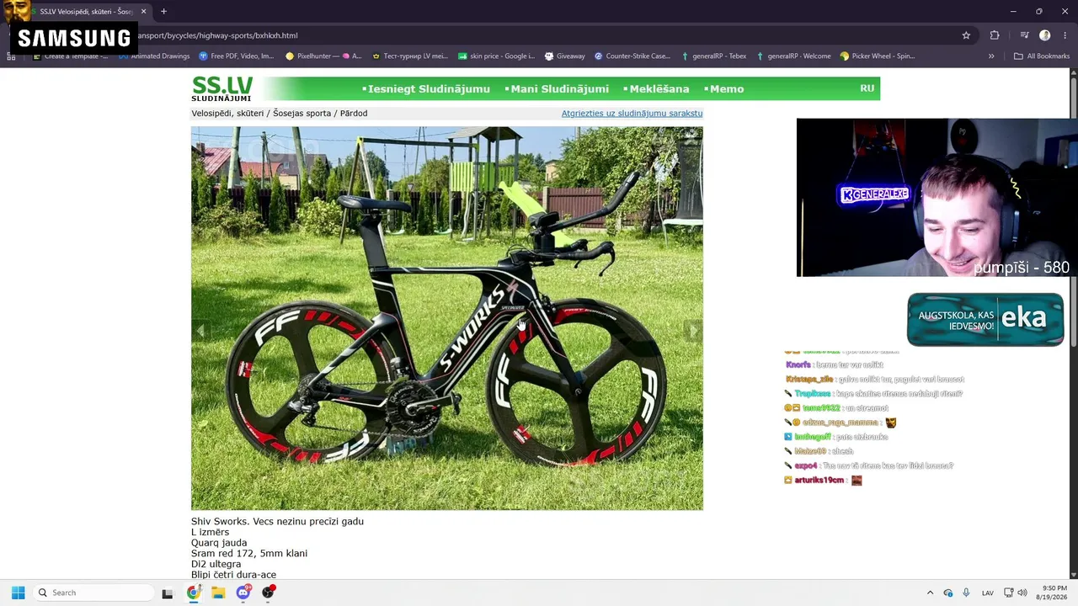The height and width of the screenshot is (606, 1078).
Task: Click the text 'Quarq jauda'
Action: [219, 543]
